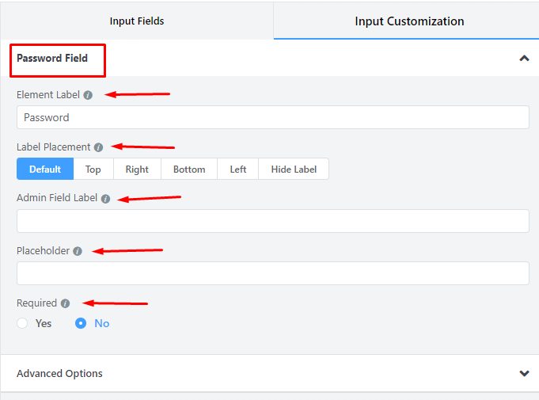This screenshot has width=539, height=400.
Task: Set label placement to Default
Action: 45,170
